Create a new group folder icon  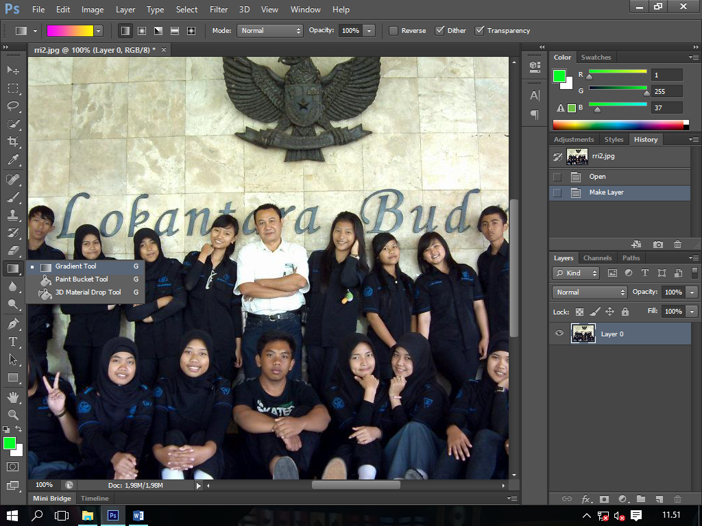641,499
